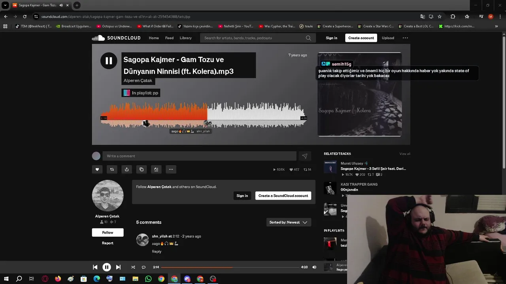This screenshot has height=284, width=506.
Task: Open the shn_yilsh commenter profile
Action: click(x=160, y=236)
